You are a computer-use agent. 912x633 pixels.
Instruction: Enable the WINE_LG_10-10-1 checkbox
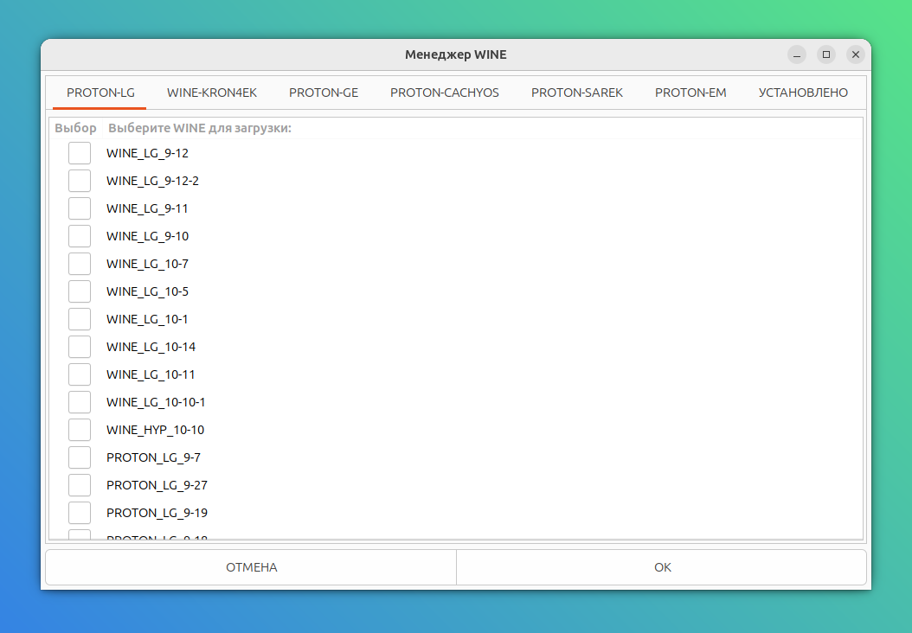tap(80, 402)
